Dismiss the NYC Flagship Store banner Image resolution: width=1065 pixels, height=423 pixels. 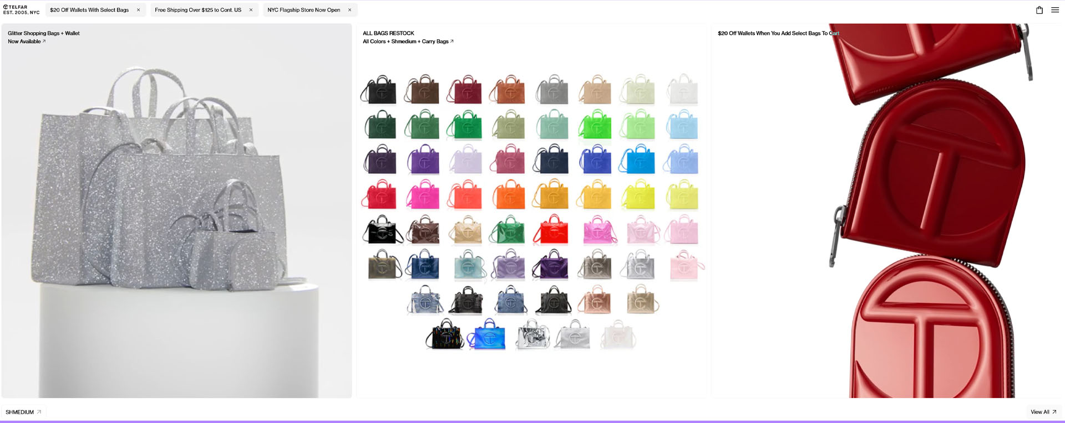tap(349, 10)
